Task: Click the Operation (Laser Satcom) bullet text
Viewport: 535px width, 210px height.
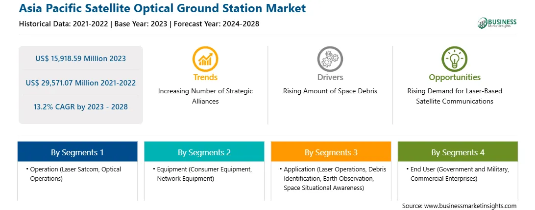Action: pyautogui.click(x=75, y=173)
